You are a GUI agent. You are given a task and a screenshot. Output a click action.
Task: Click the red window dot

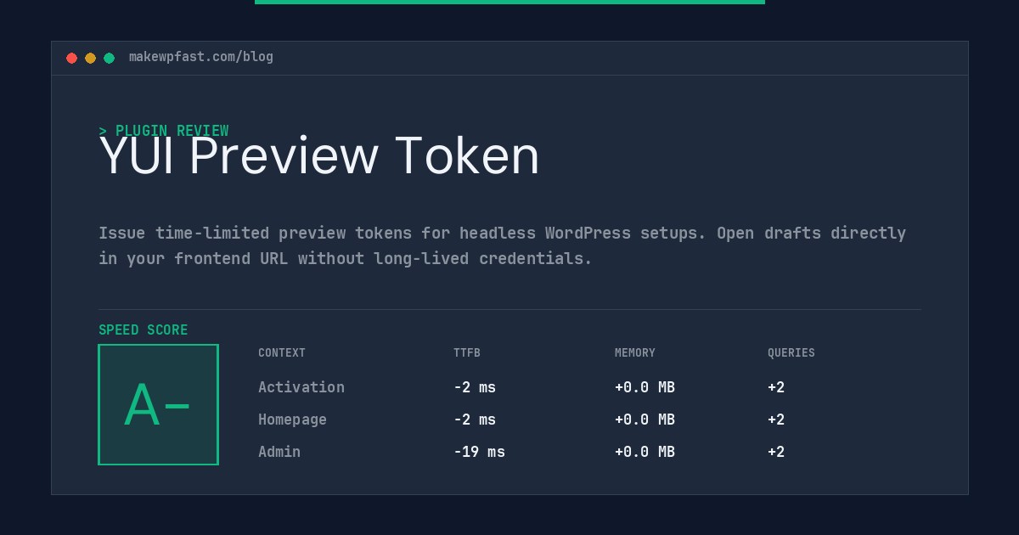[x=71, y=58]
